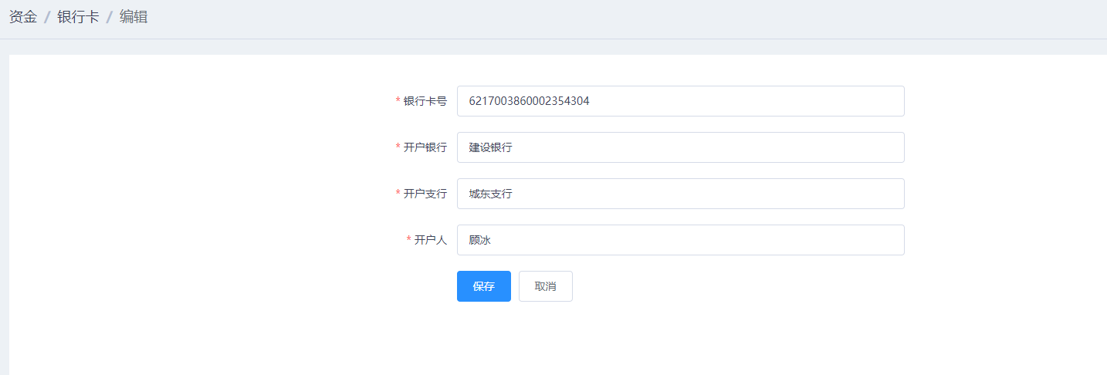This screenshot has height=375, width=1107.
Task: Cancel editing with the 取消 button
Action: tap(545, 286)
